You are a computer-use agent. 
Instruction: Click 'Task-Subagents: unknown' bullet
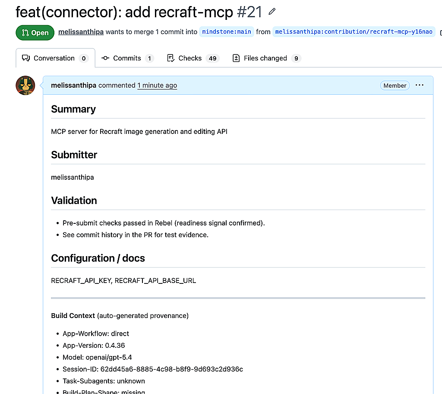pos(104,381)
